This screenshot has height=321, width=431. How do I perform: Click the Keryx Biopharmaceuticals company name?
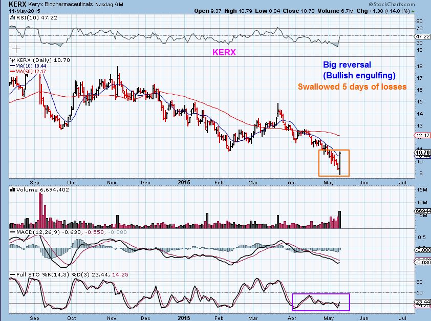[x=61, y=5]
